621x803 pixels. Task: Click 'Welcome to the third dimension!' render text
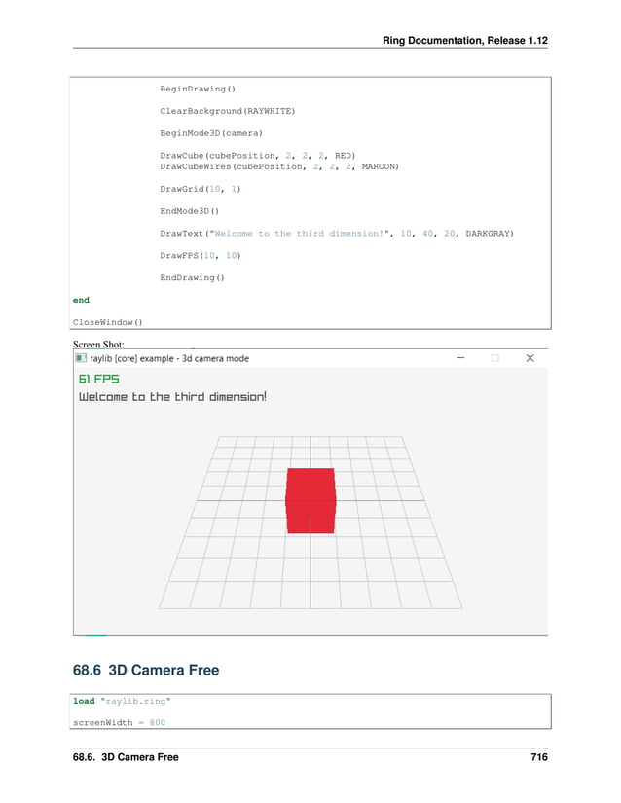(x=172, y=397)
